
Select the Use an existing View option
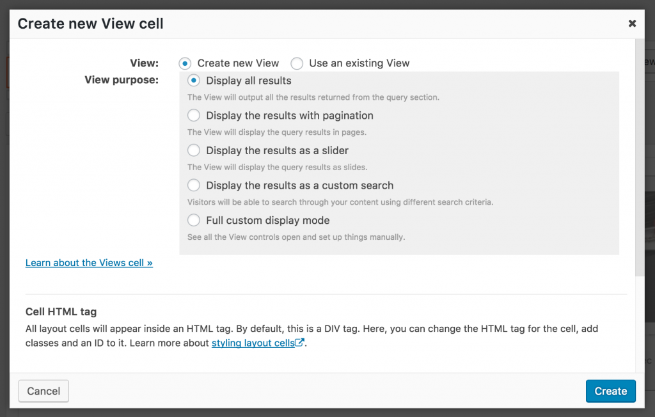tap(297, 63)
